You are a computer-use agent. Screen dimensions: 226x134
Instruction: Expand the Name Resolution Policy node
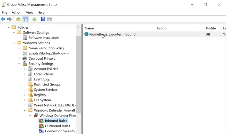pos(19,48)
